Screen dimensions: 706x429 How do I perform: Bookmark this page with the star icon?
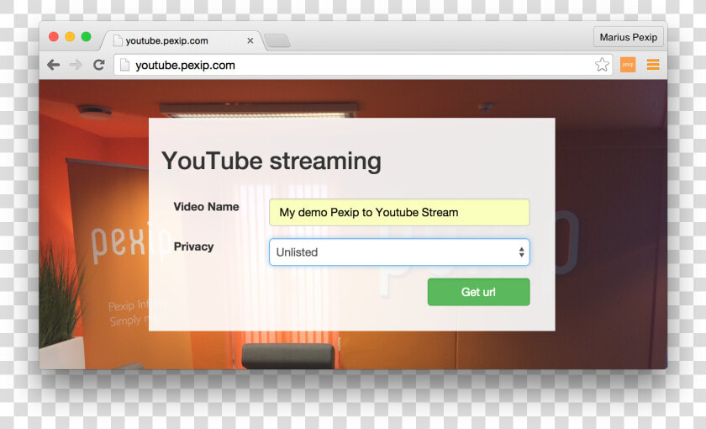pyautogui.click(x=602, y=65)
